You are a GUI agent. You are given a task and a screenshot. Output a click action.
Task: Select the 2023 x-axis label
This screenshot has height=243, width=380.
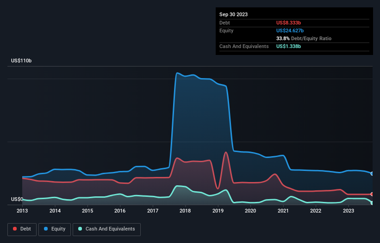(x=348, y=211)
